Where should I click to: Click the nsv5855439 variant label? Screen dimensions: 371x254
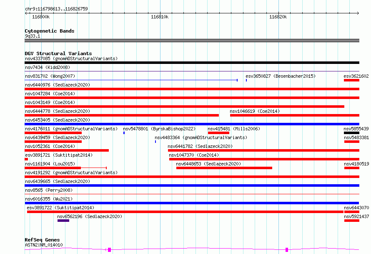click(x=356, y=129)
